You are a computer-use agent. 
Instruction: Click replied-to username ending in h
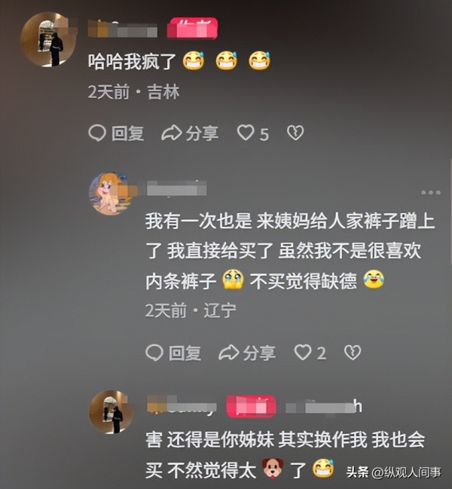pyautogui.click(x=324, y=407)
